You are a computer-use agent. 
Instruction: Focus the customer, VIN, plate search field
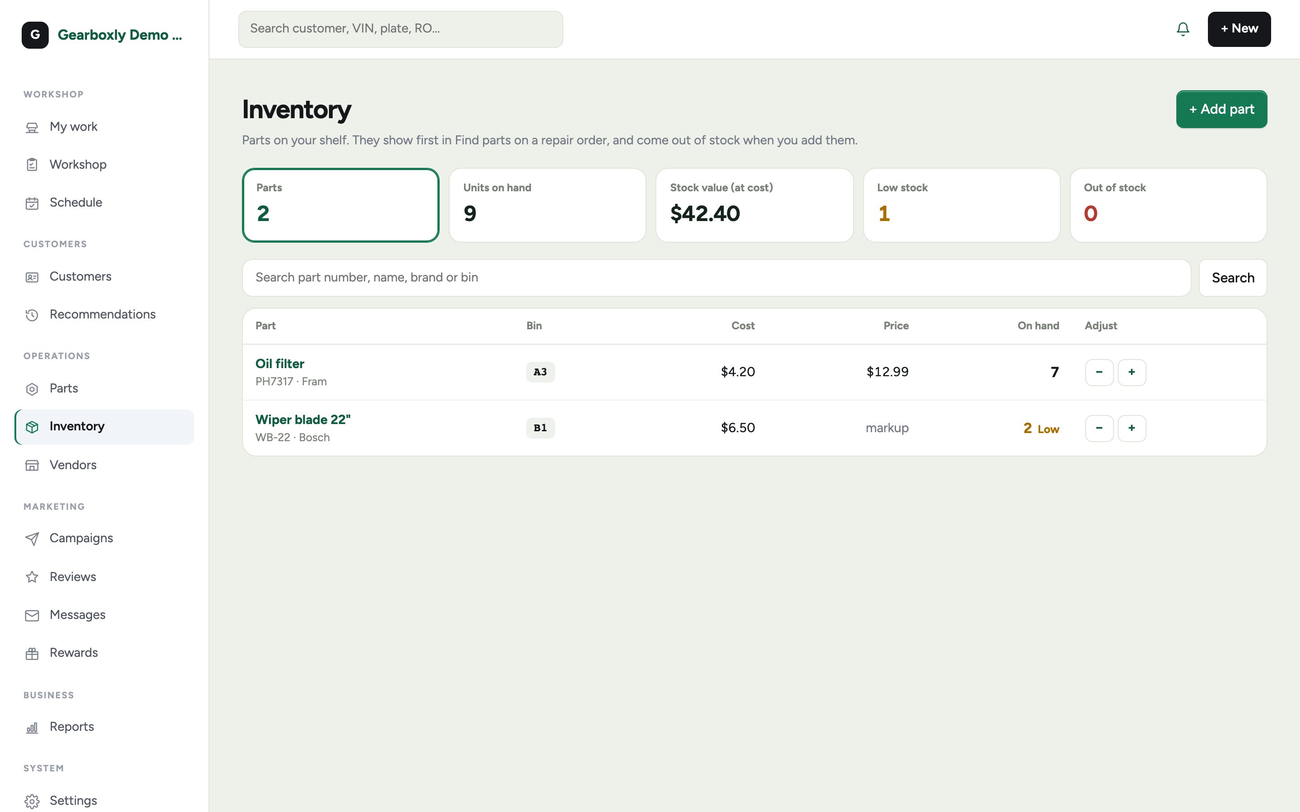[x=400, y=29]
